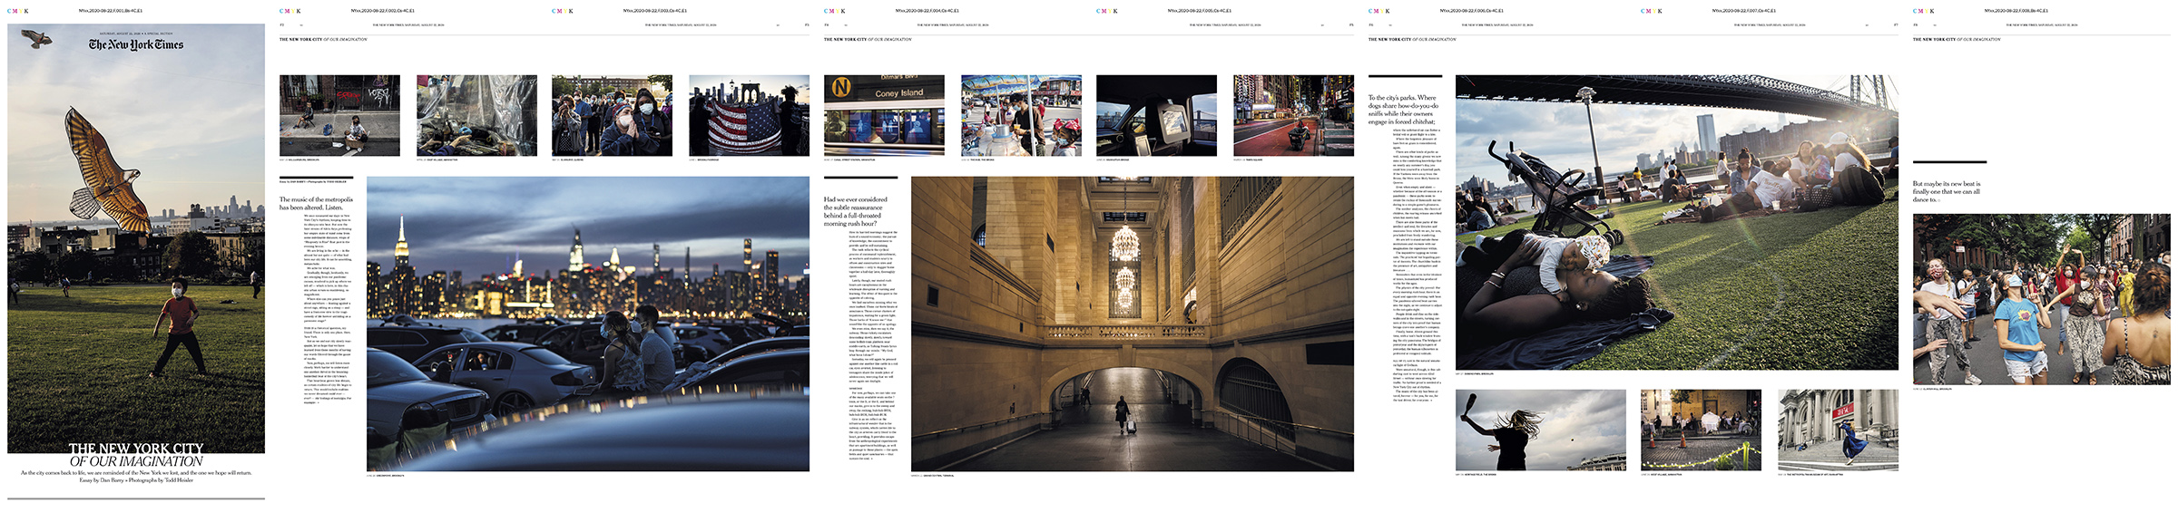The height and width of the screenshot is (522, 2178).
Task: Open the East Village plastic sheeting photo
Action: (476, 115)
